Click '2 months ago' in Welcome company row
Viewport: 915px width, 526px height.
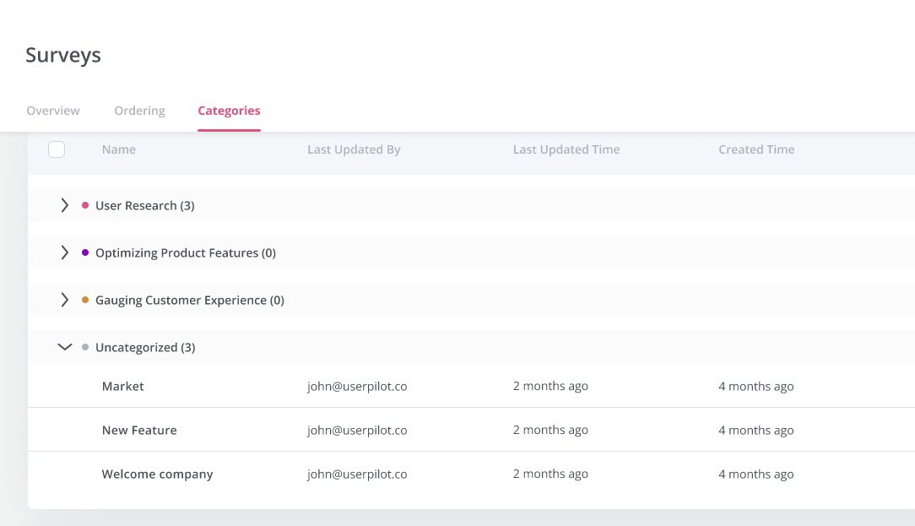click(x=550, y=474)
